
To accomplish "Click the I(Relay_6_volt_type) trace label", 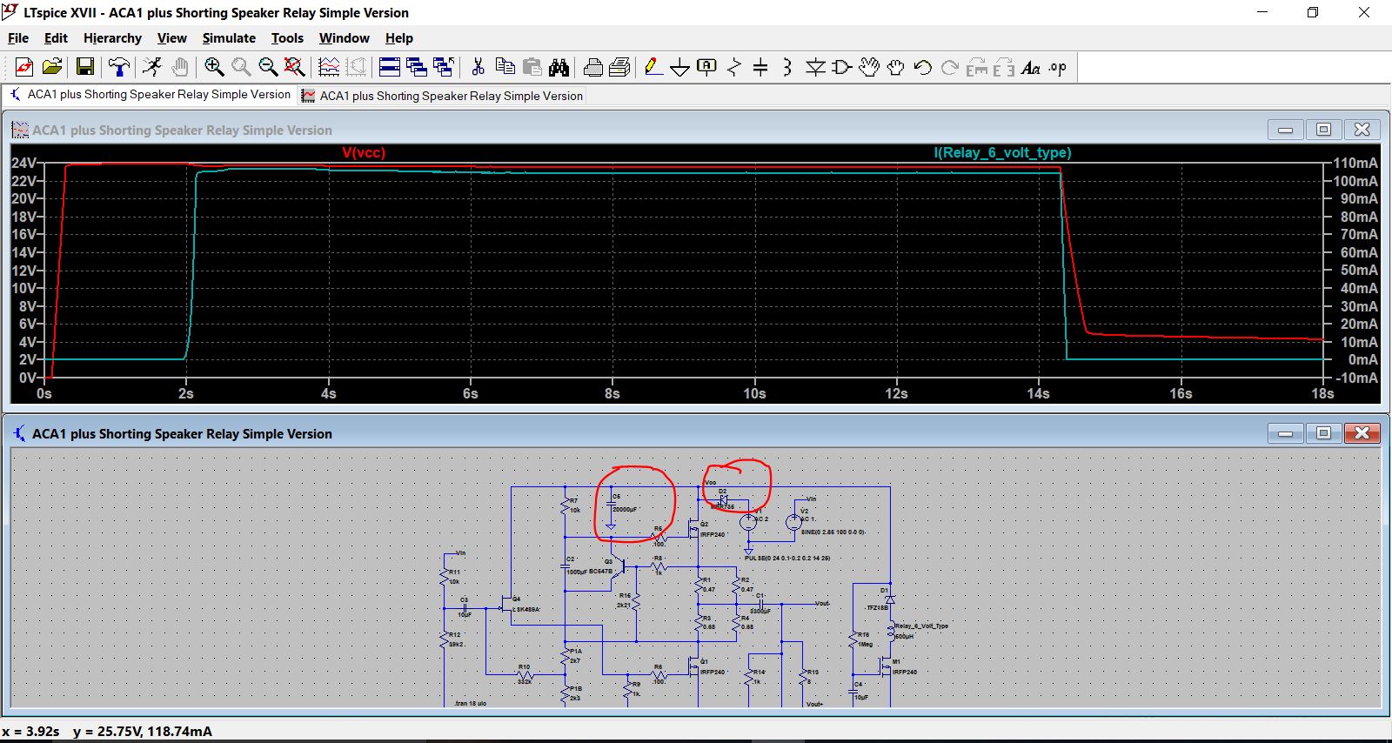I will click(x=1002, y=152).
